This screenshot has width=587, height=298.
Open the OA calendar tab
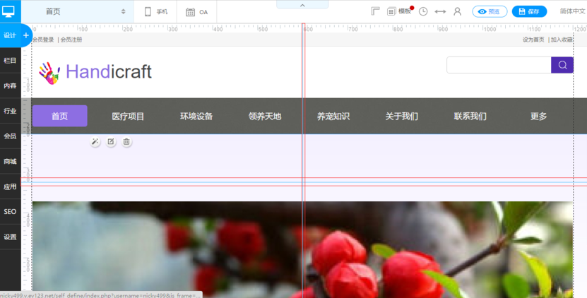[x=196, y=12]
